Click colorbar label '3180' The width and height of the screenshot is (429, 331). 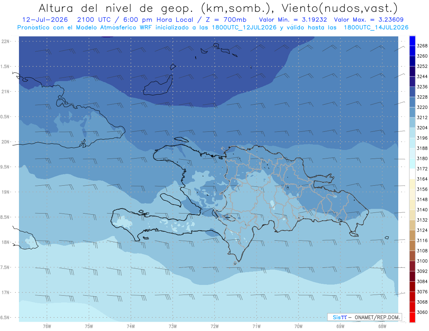click(422, 159)
